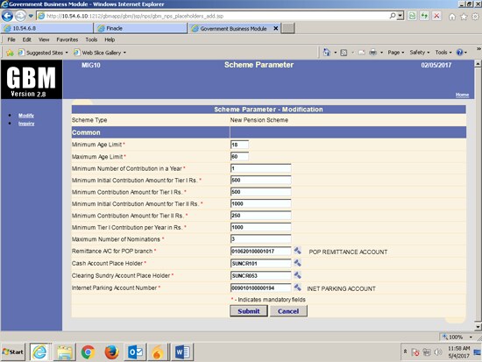Expand the Page dropdown menu
This screenshot has height=362, width=482.
396,53
